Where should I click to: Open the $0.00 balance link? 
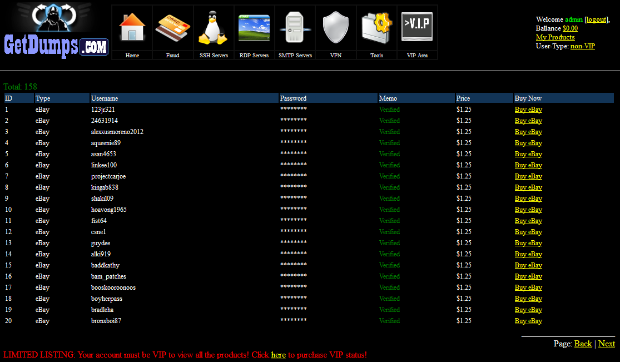[570, 28]
